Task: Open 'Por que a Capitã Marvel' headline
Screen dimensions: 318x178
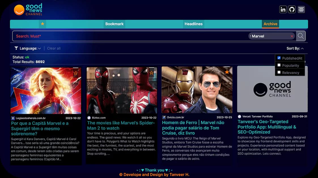Action: [x=40, y=129]
